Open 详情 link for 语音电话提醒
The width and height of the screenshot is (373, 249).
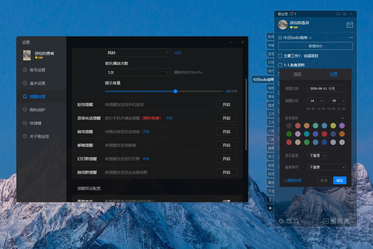point(169,118)
